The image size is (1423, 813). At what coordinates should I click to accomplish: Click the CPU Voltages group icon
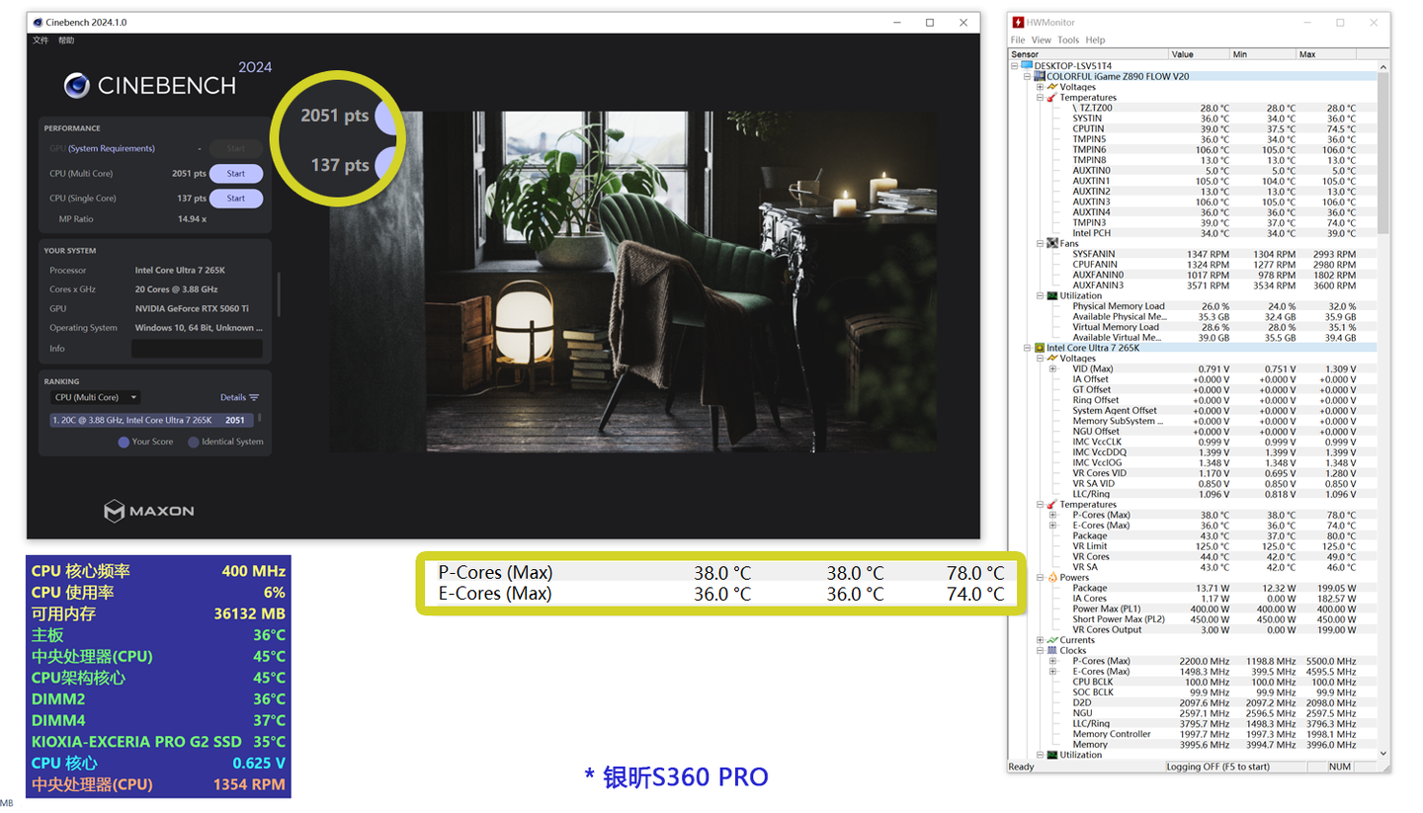1052,359
